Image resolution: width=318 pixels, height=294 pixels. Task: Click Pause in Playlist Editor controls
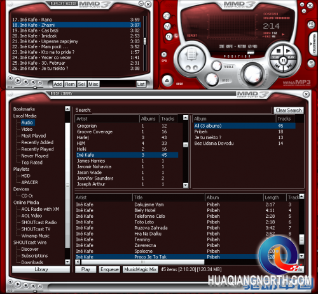tap(32, 82)
